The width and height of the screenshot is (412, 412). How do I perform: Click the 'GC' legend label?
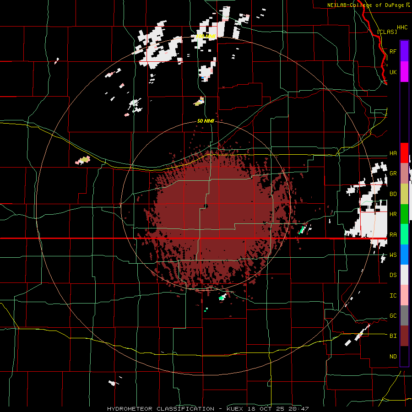pyautogui.click(x=393, y=316)
